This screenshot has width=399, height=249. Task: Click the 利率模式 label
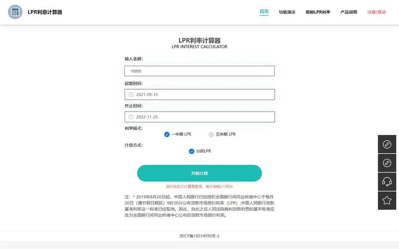click(134, 128)
